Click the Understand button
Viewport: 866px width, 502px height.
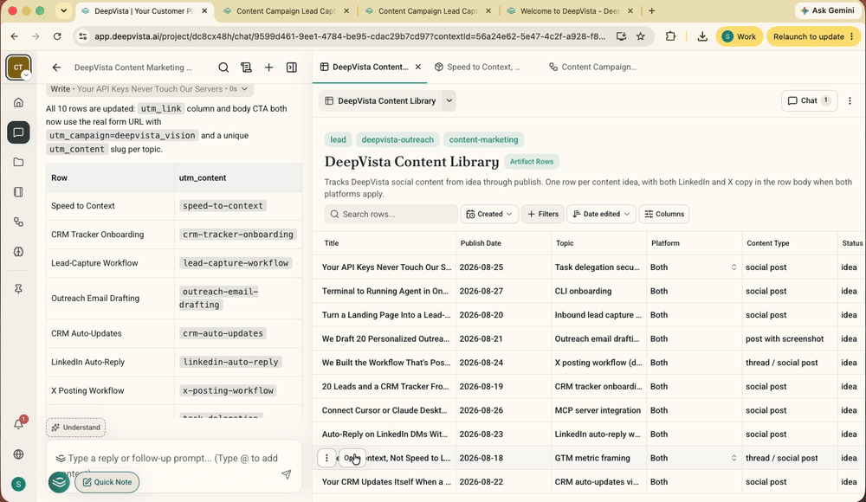pyautogui.click(x=75, y=428)
